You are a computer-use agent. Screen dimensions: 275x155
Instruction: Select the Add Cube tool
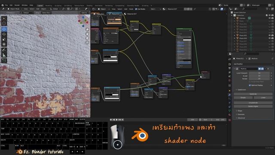[x=4, y=61]
